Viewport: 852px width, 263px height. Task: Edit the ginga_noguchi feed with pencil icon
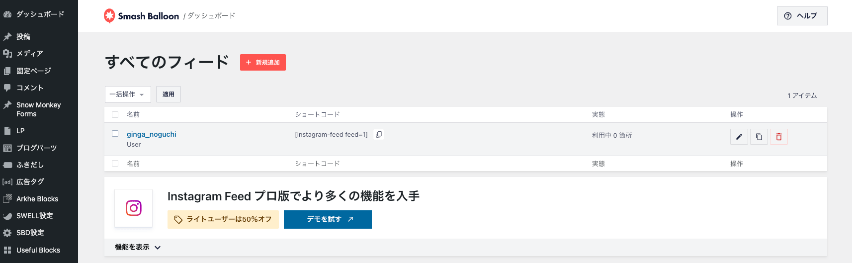click(x=739, y=137)
